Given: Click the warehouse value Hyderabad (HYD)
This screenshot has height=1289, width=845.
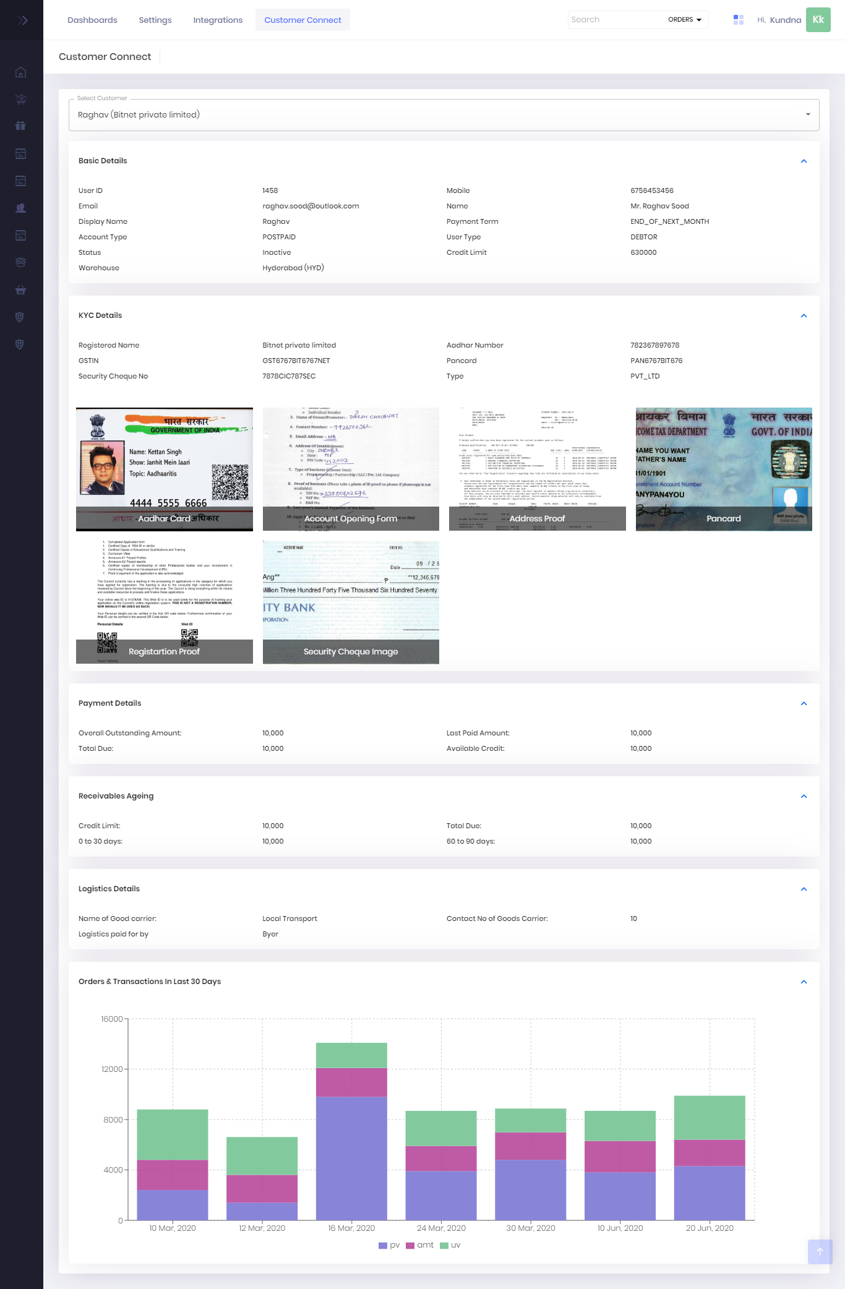Looking at the screenshot, I should pyautogui.click(x=293, y=268).
